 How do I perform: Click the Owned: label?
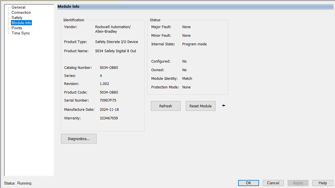tap(158, 70)
